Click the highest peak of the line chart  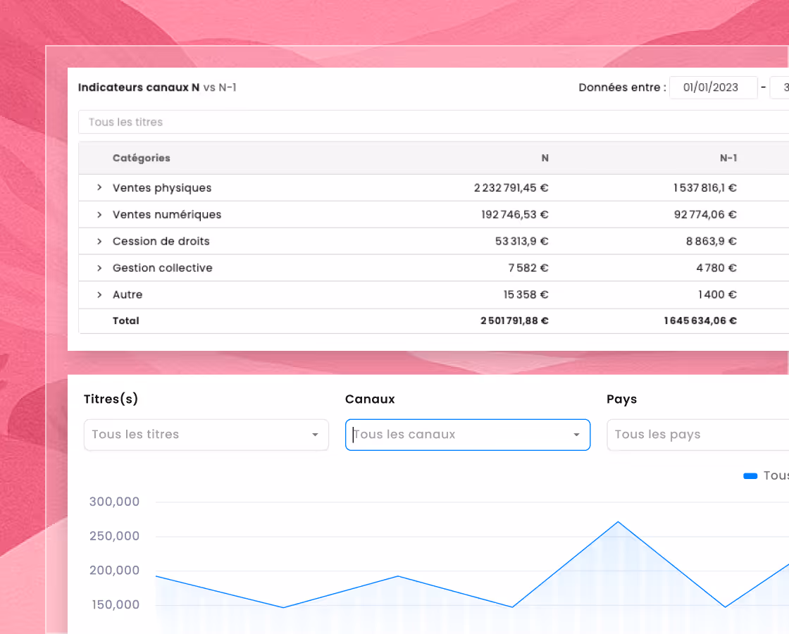tap(618, 522)
